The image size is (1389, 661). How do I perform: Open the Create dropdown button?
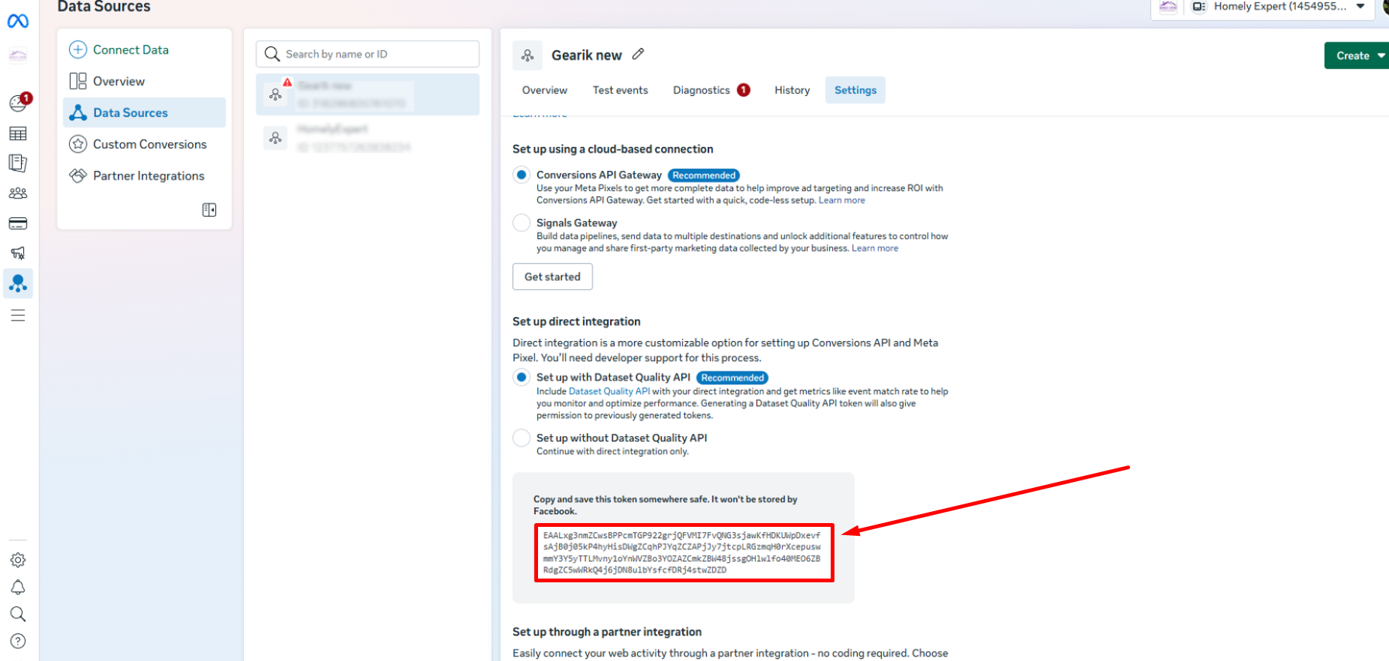[x=1357, y=55]
